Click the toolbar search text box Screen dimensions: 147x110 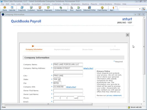tap(129, 9)
